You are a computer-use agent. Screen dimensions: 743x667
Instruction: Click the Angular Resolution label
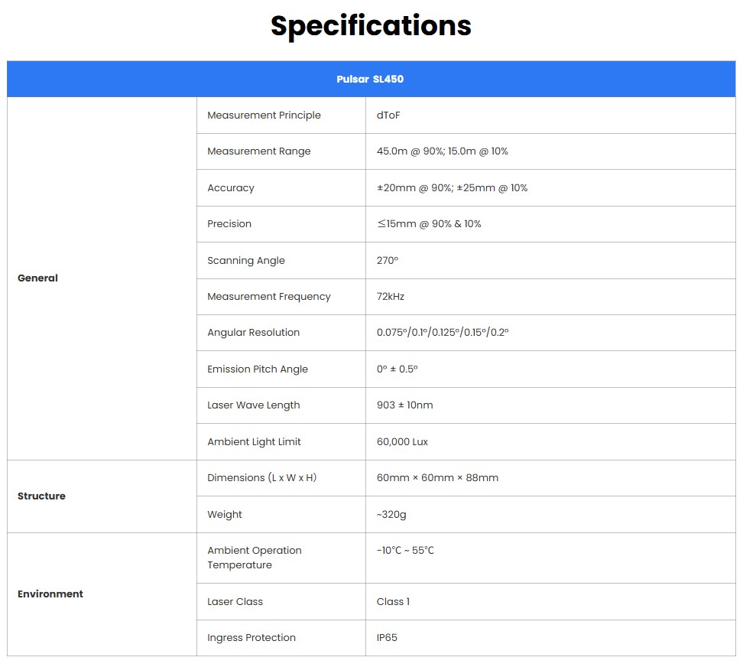coord(253,333)
